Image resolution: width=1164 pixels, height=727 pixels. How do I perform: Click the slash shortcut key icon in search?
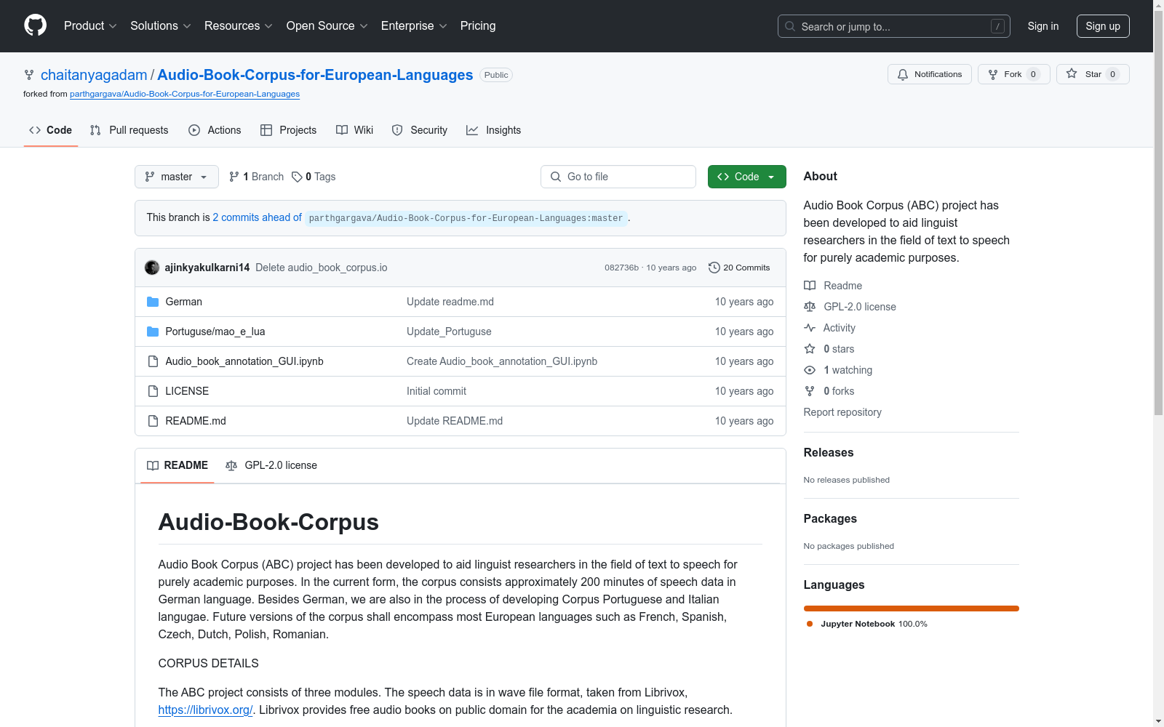(x=997, y=26)
